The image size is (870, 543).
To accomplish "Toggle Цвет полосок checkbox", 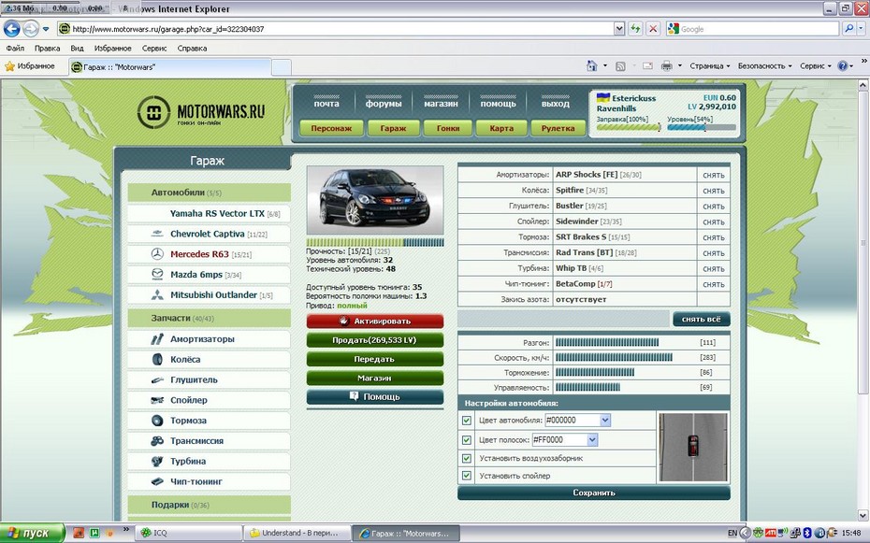I will [467, 440].
